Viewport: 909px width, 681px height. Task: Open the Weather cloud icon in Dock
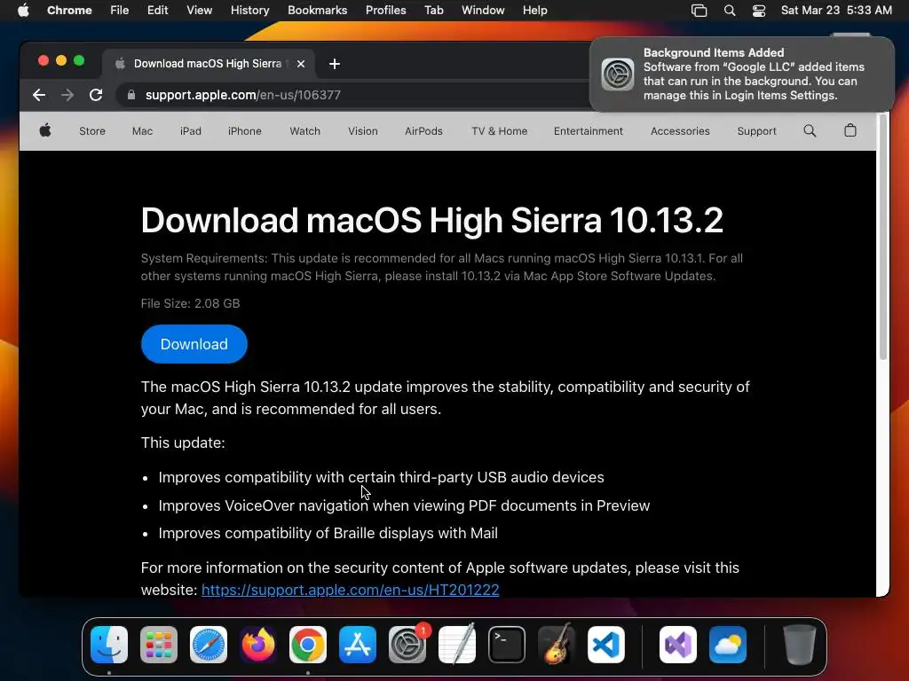[x=728, y=644]
